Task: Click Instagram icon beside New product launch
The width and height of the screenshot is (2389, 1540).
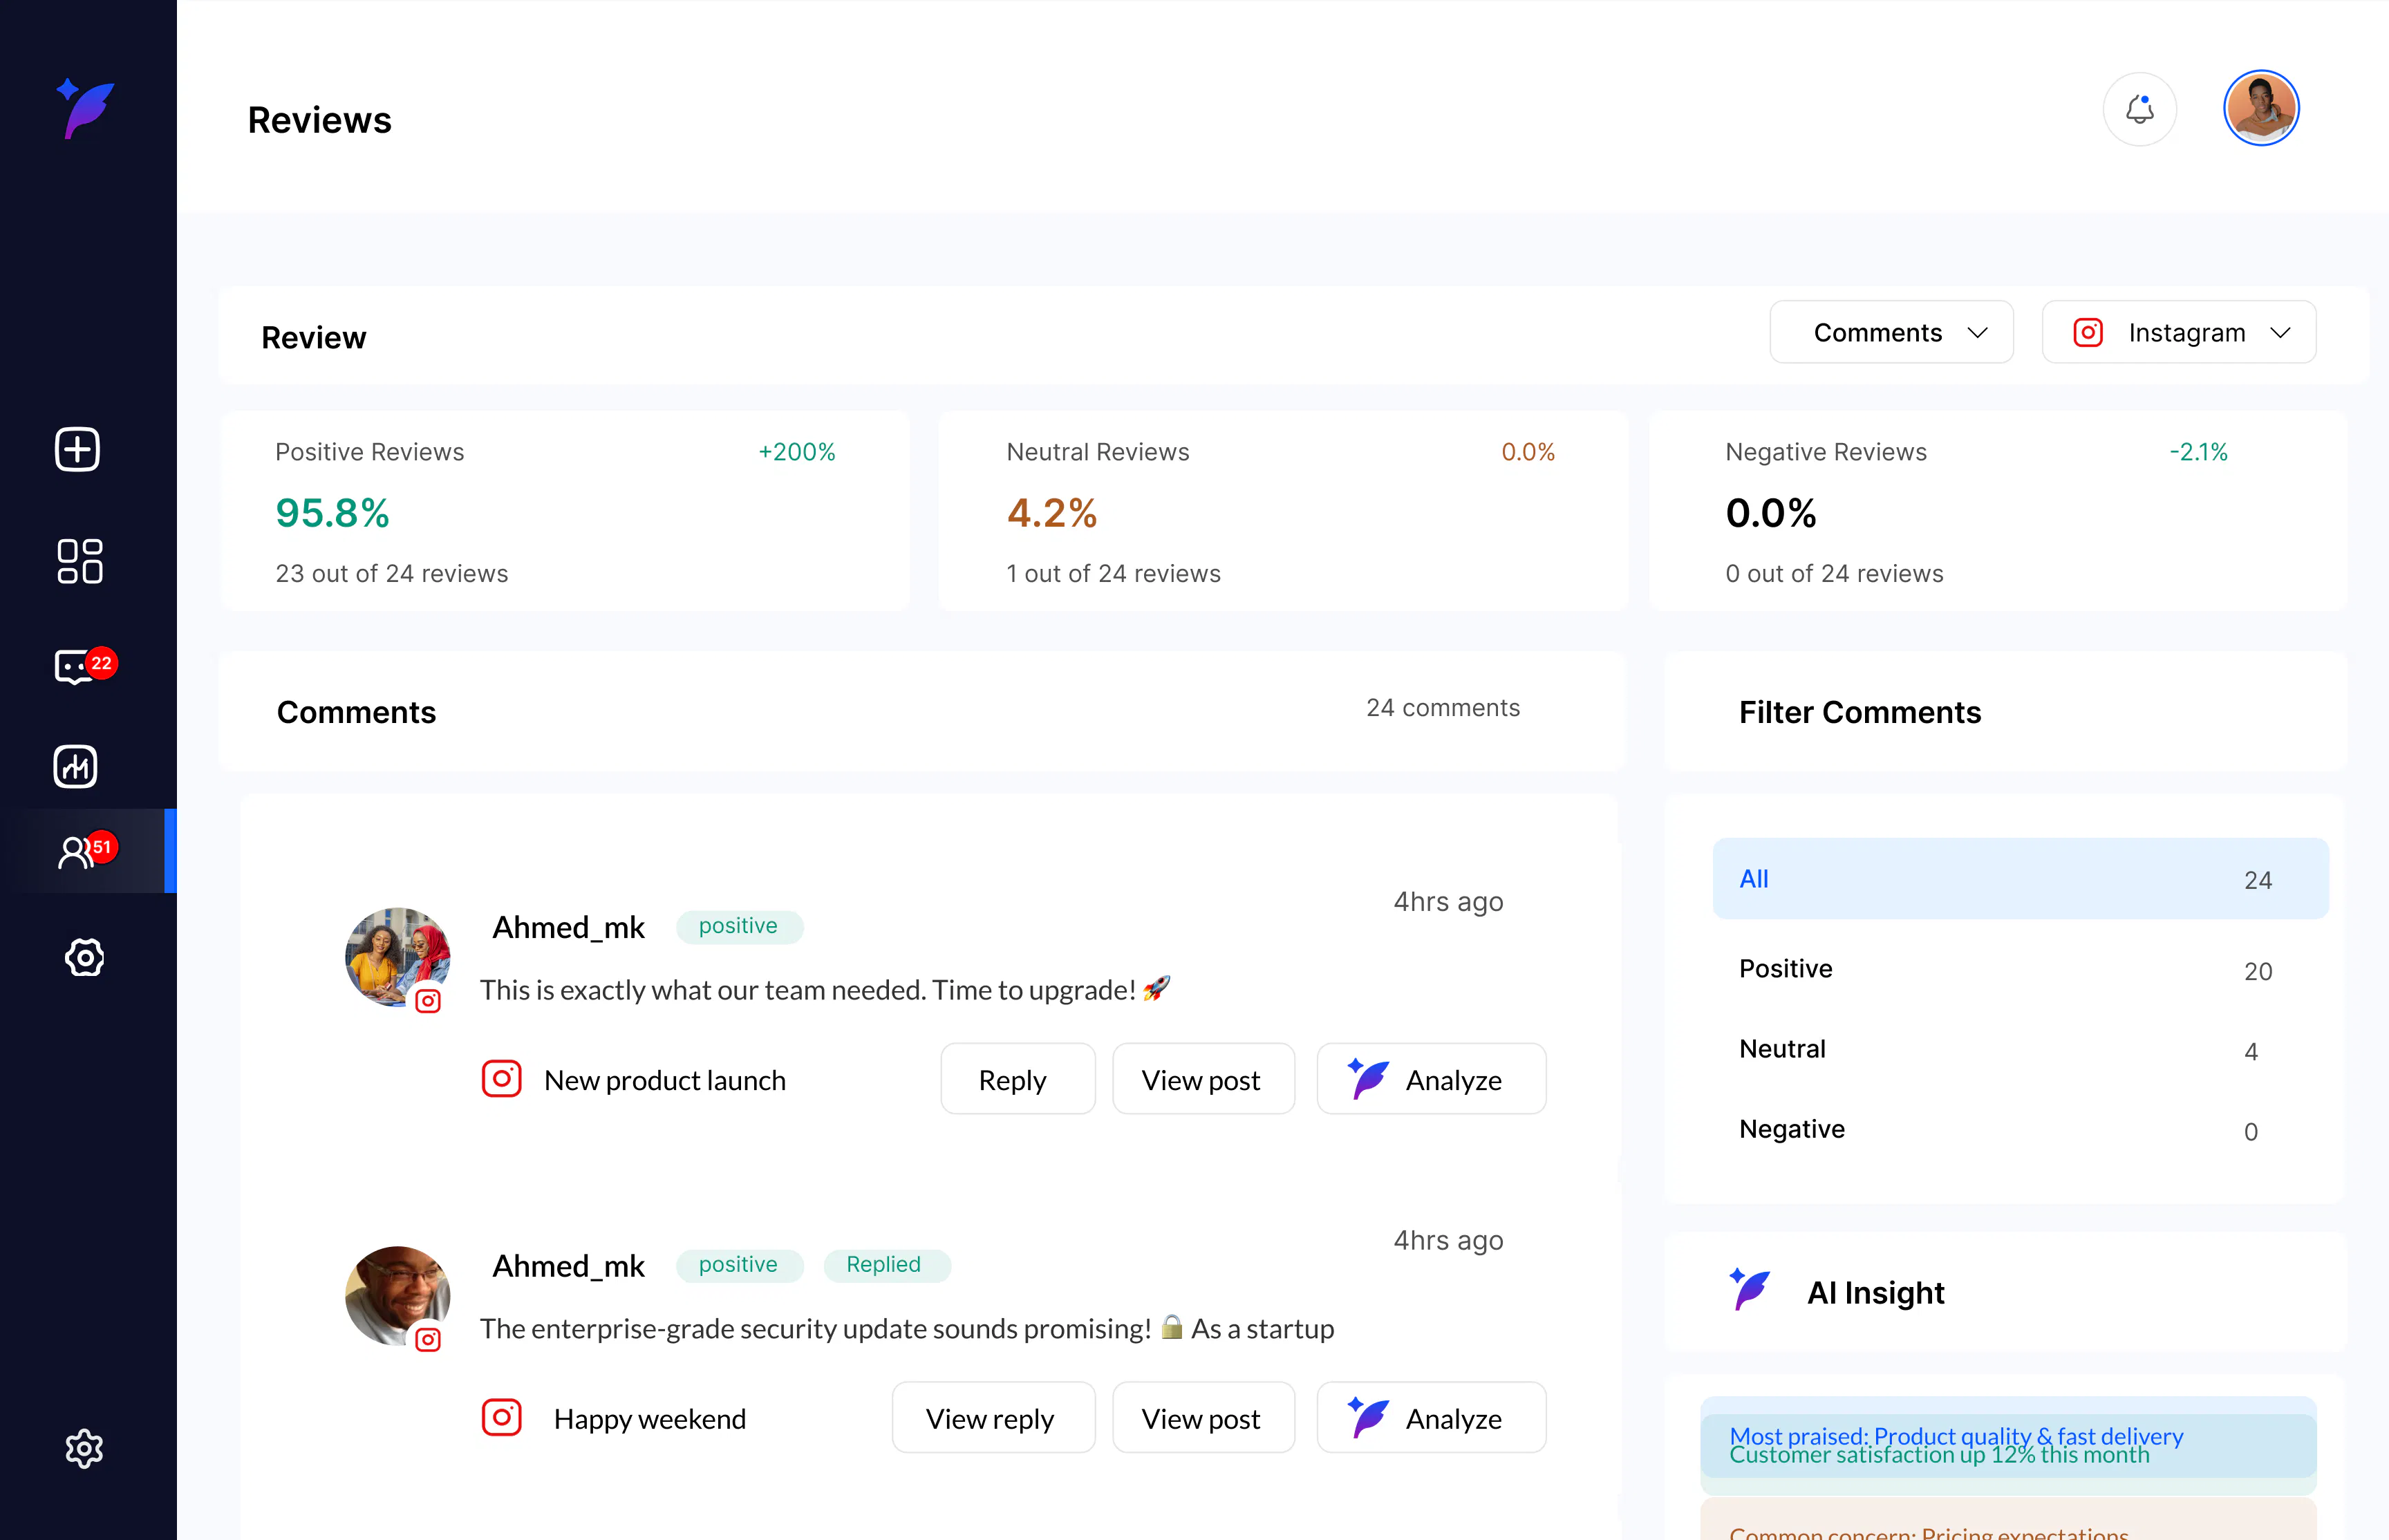Action: pos(502,1078)
